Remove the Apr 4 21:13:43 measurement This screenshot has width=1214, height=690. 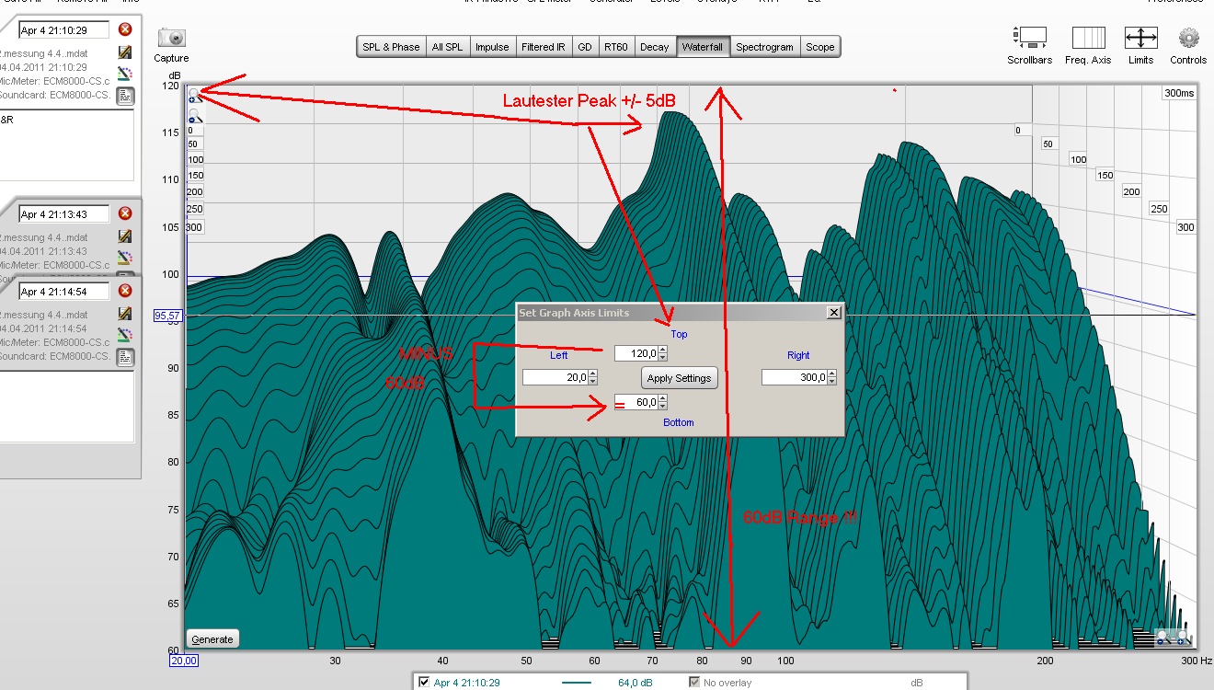(125, 213)
